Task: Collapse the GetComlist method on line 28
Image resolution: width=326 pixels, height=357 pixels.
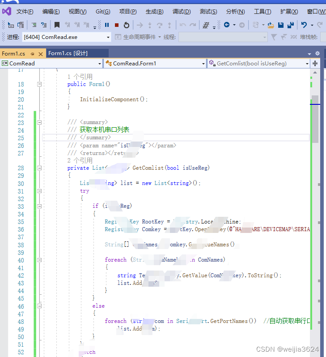Action: pyautogui.click(x=39, y=168)
